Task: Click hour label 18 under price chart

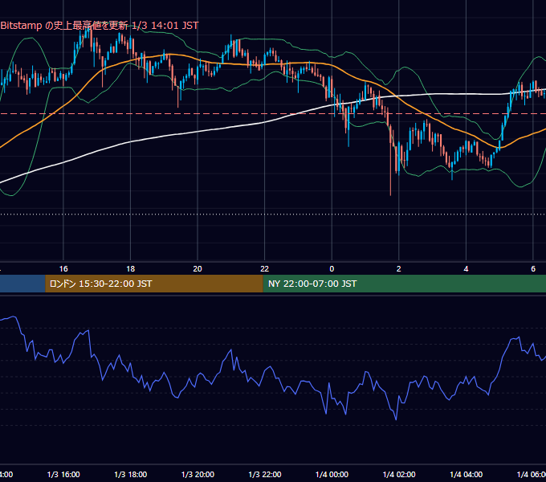Action: point(131,269)
